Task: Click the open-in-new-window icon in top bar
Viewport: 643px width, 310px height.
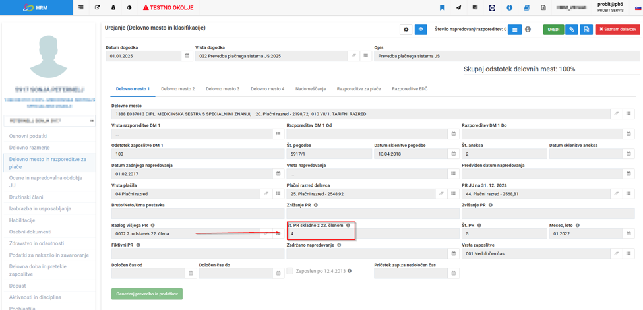Action: 97,7
